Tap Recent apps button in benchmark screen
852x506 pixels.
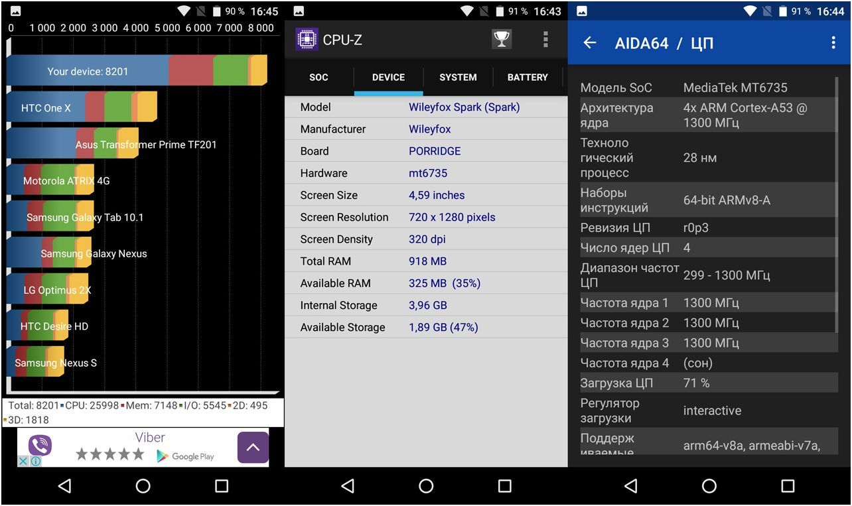click(x=222, y=486)
